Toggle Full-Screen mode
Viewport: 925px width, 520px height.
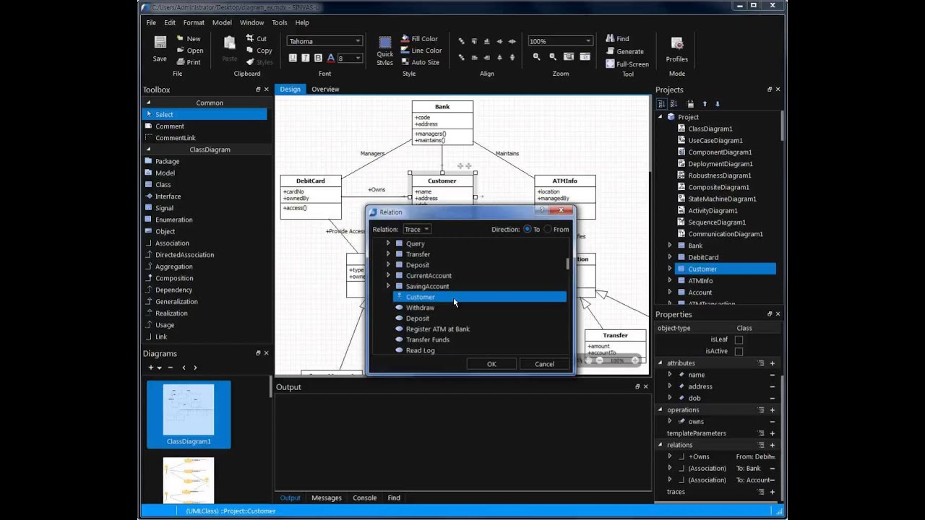(x=627, y=64)
